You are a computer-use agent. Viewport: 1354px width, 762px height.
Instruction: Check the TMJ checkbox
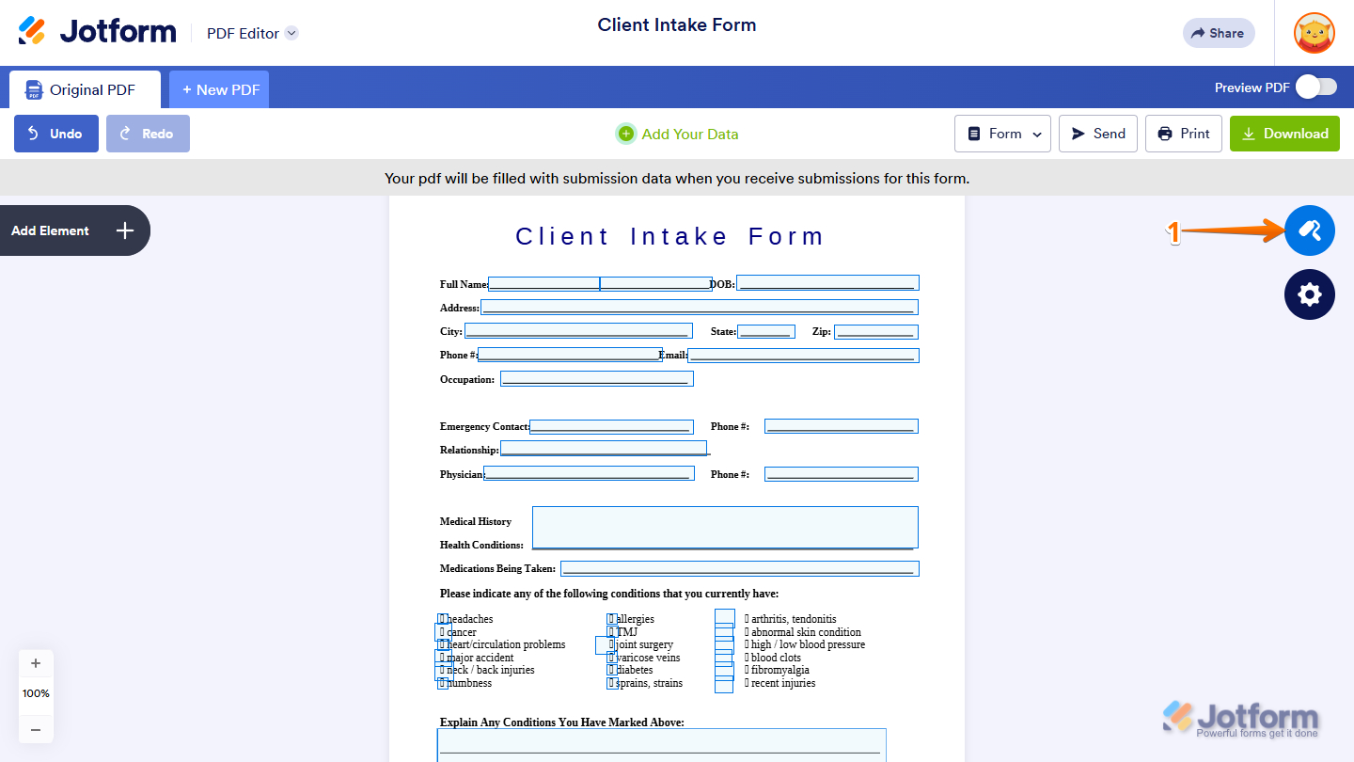(x=612, y=632)
